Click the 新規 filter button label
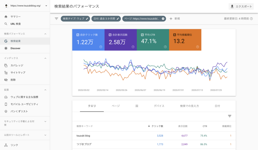The width and height of the screenshot is (258, 150). (177, 19)
